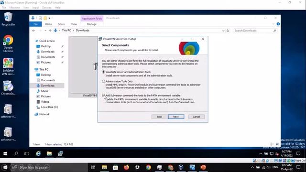Open guest notification center icon

coord(298,154)
